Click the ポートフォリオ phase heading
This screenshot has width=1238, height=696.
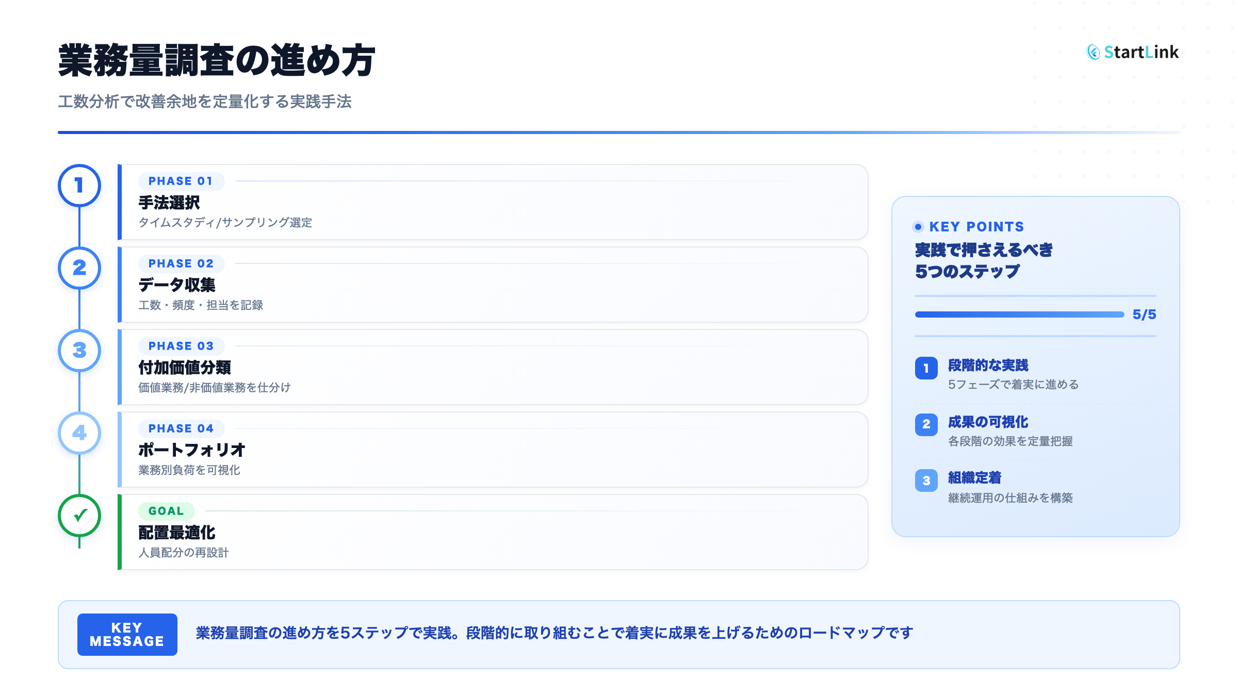click(191, 450)
